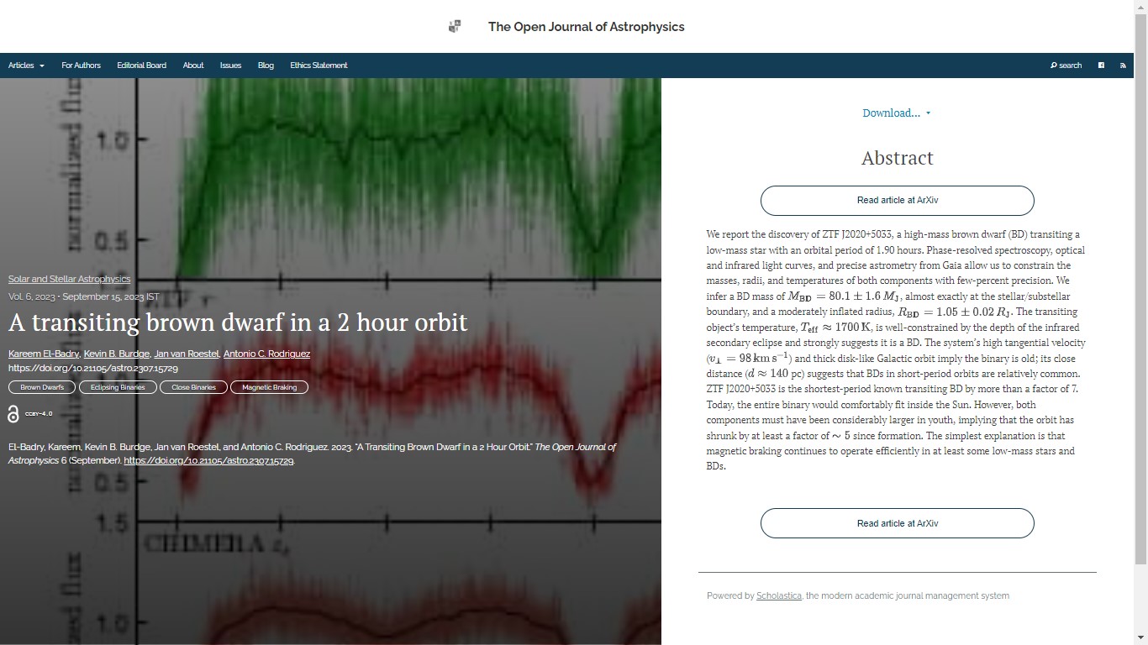This screenshot has height=645, width=1148.
Task: Open the For Authors menu item
Action: click(x=81, y=66)
